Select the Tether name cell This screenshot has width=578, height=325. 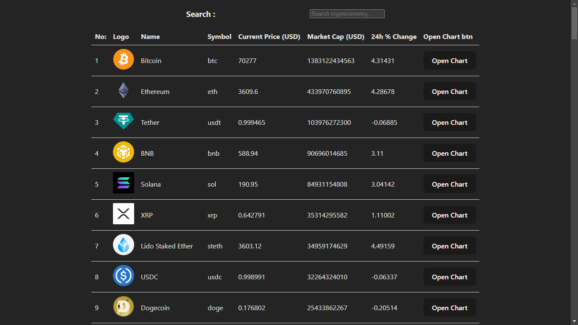click(x=150, y=123)
